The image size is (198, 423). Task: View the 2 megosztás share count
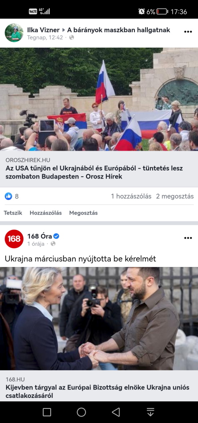[175, 197]
